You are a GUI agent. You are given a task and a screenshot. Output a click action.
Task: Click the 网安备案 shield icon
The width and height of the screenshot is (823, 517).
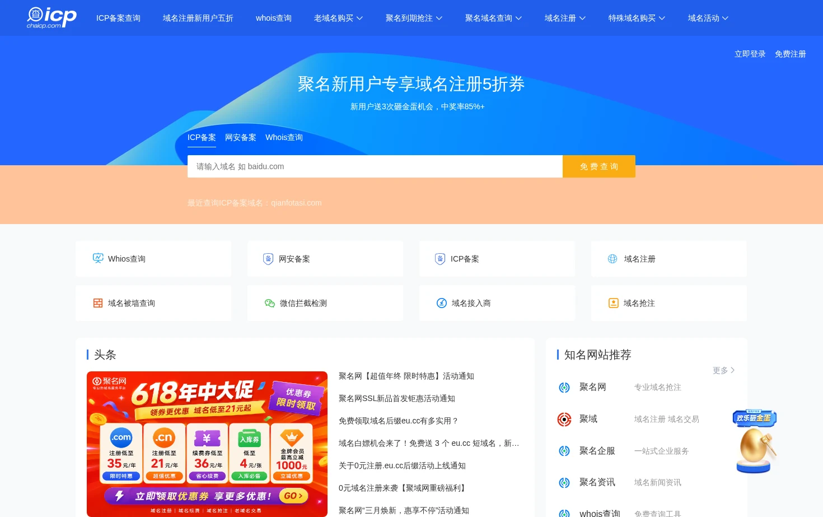pos(268,259)
